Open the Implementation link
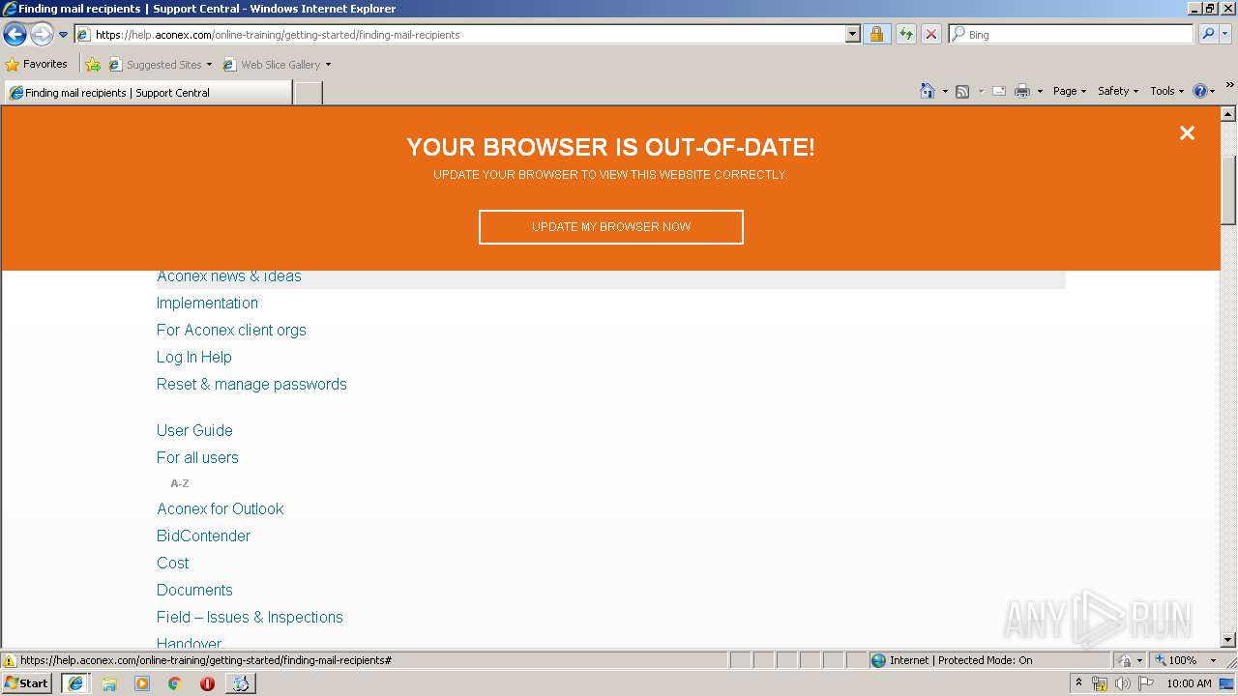This screenshot has height=696, width=1238. (x=207, y=303)
